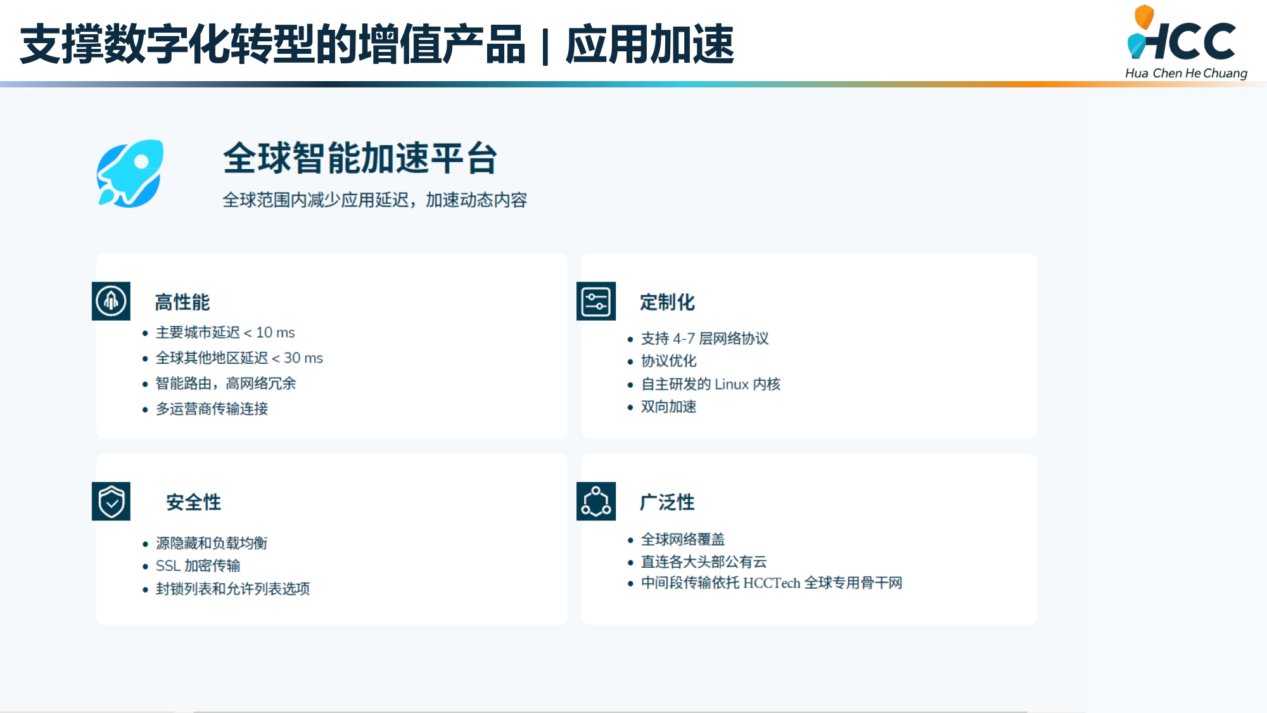Select bullet 自主研发的 Linux 内核
1267x713 pixels.
pos(710,384)
